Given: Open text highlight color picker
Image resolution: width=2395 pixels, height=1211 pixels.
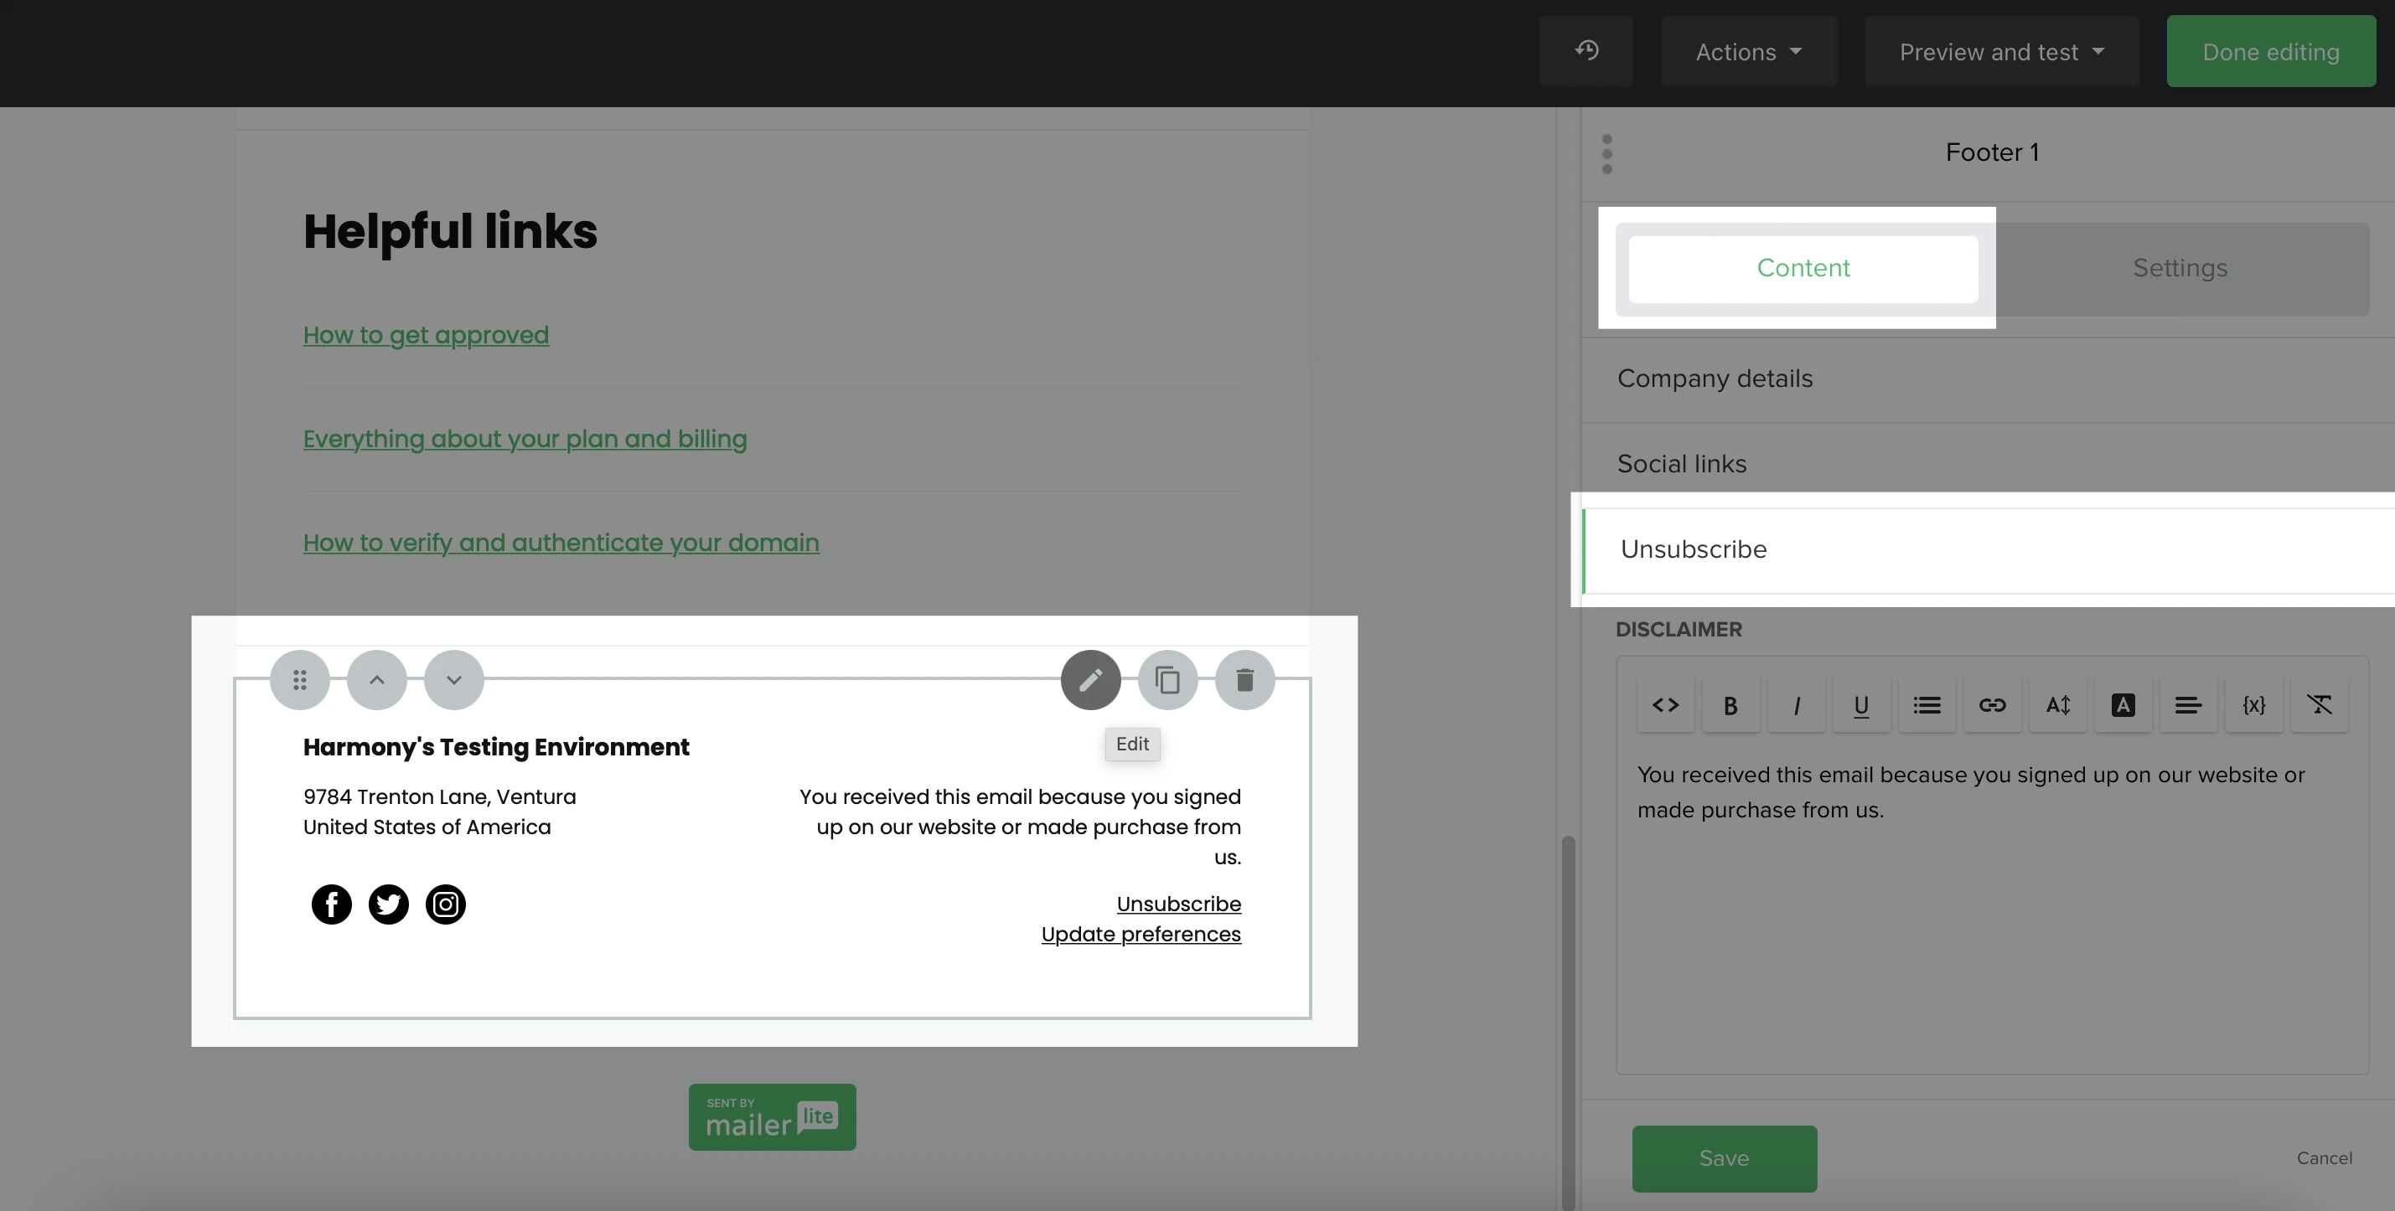Looking at the screenshot, I should pos(2123,705).
